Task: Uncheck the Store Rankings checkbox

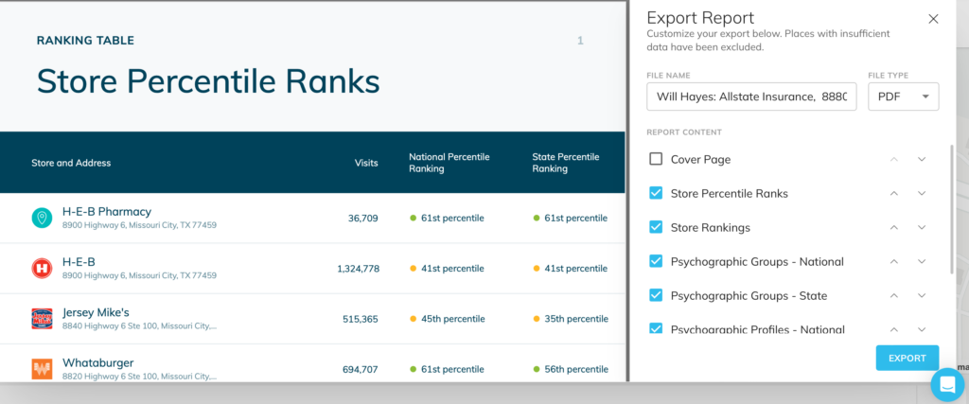Action: pyautogui.click(x=656, y=227)
